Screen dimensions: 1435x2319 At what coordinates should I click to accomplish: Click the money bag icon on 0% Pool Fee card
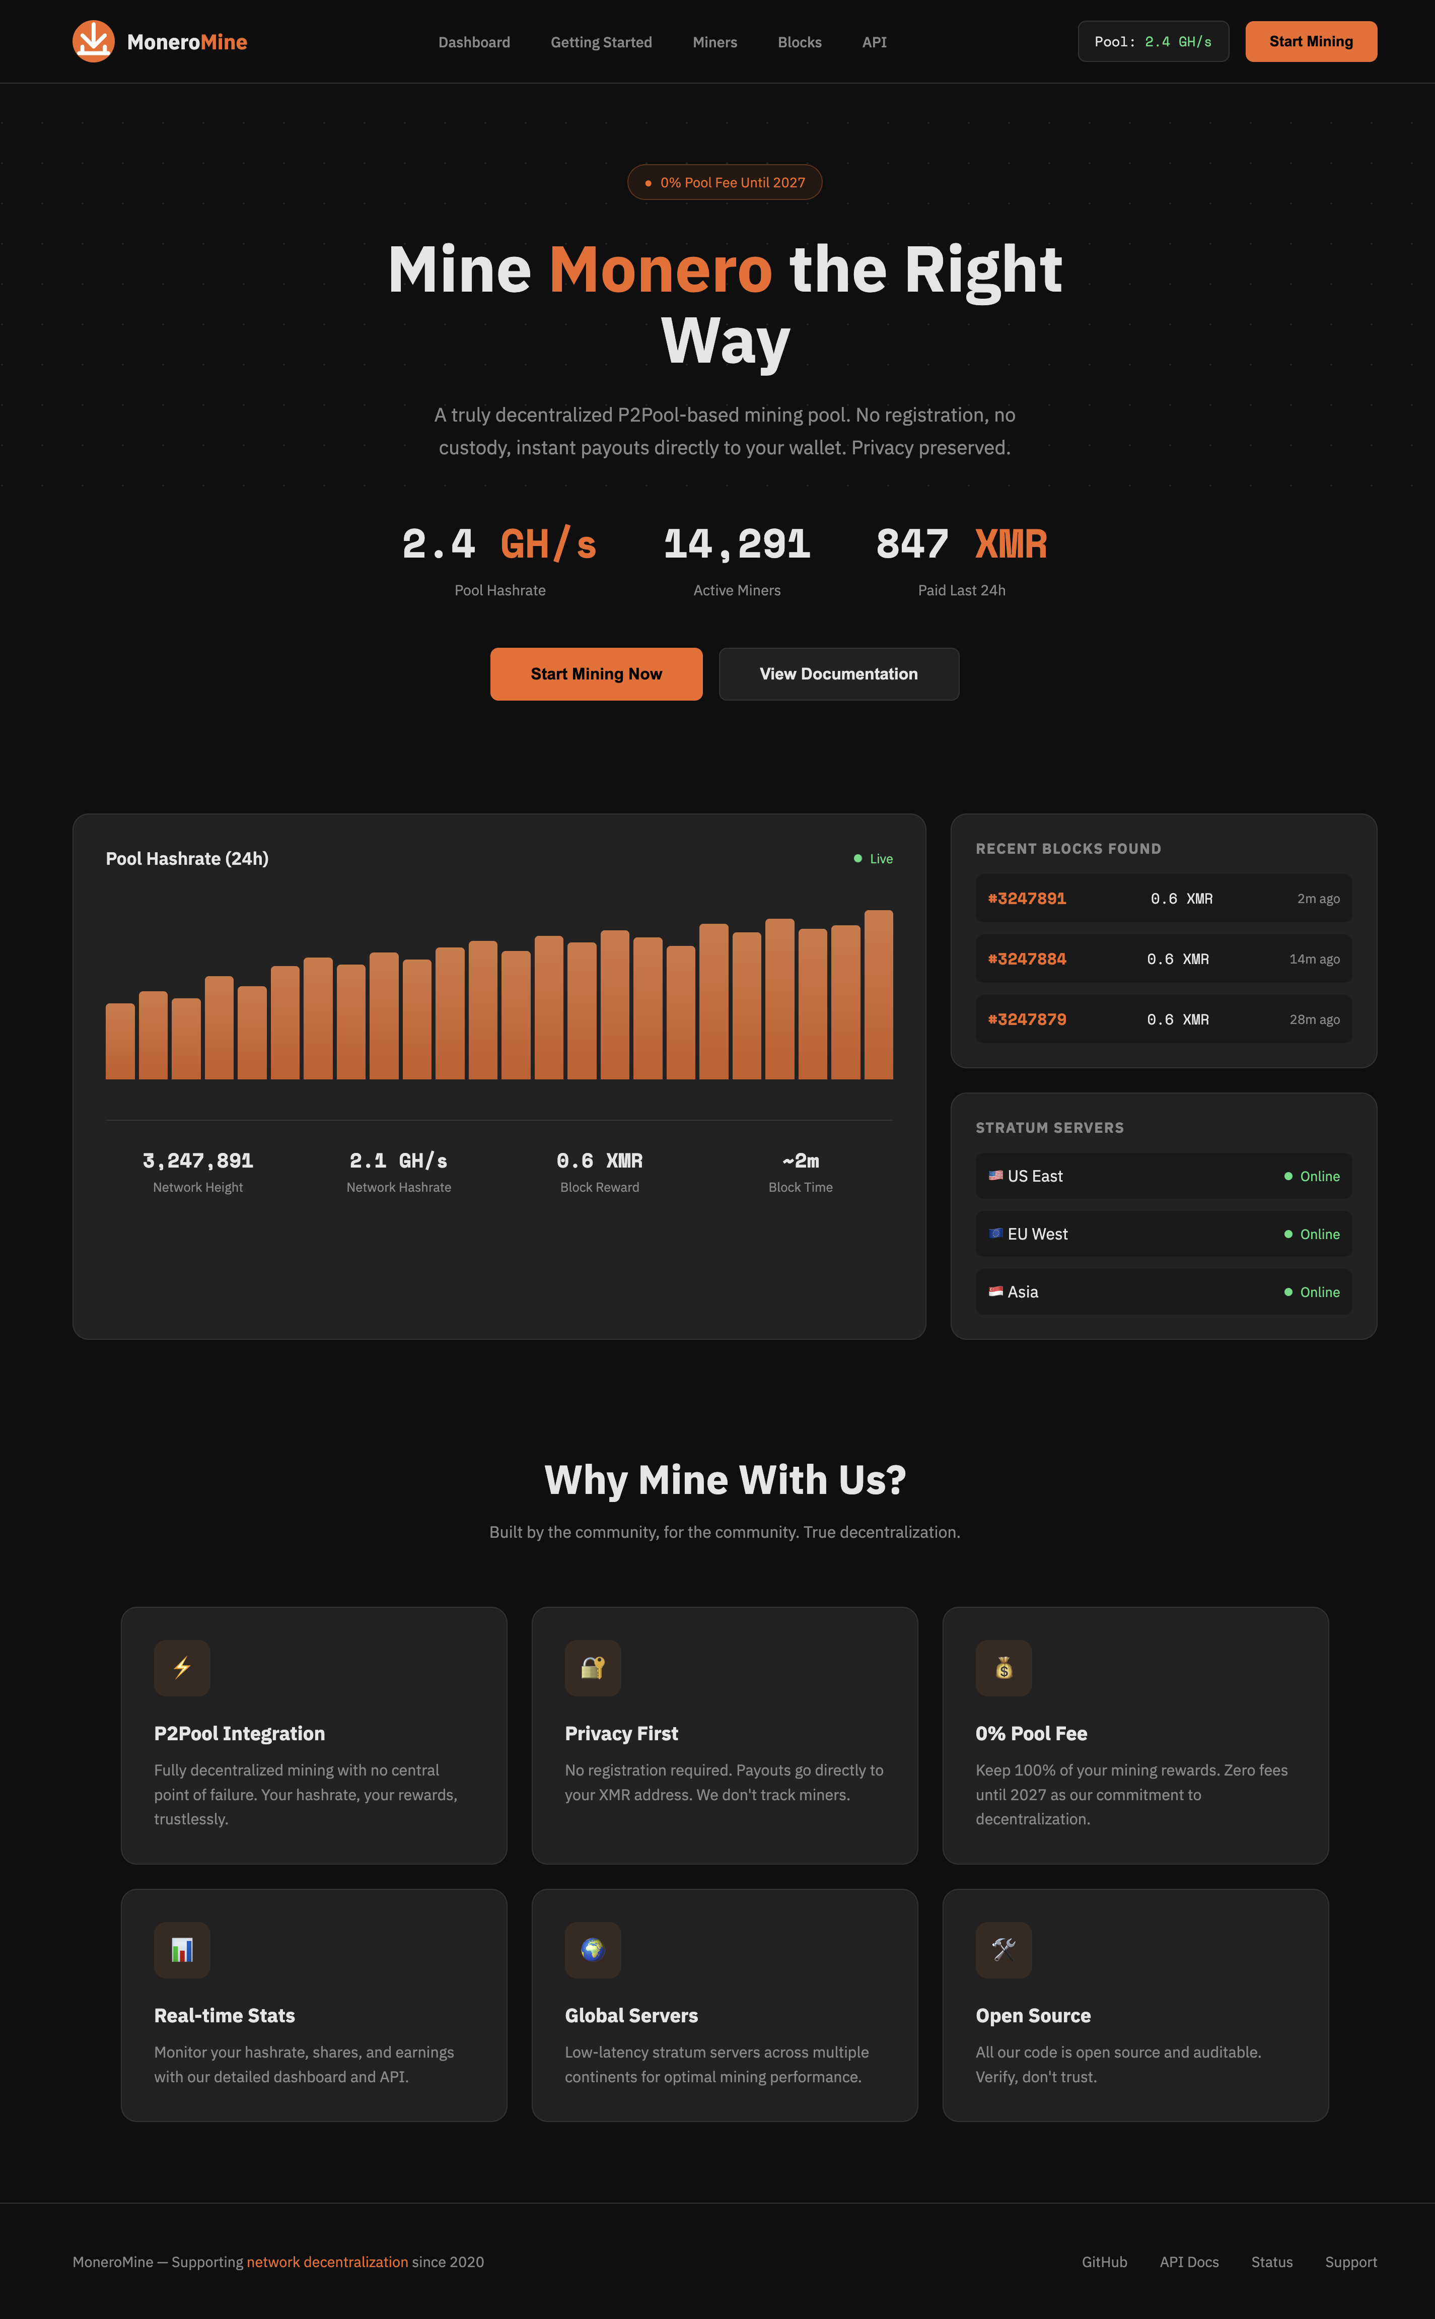1003,1668
